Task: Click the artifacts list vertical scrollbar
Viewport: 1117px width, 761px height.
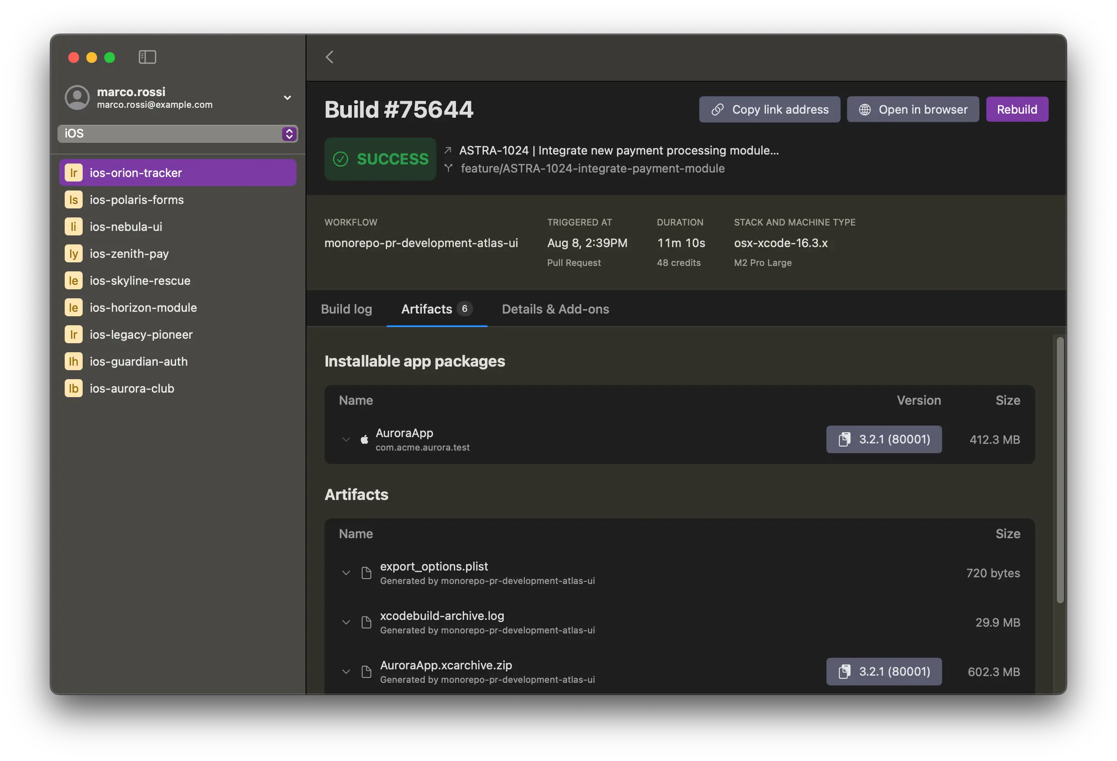Action: click(x=1059, y=470)
